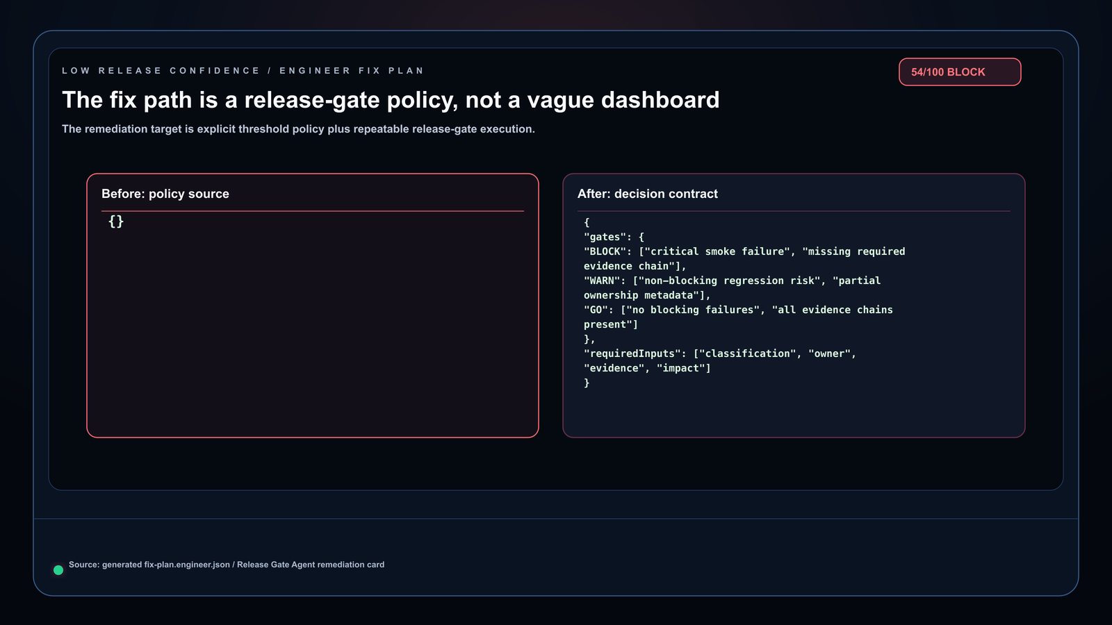
Task: Click the 'After: decision contract' heading
Action: pyautogui.click(x=648, y=194)
